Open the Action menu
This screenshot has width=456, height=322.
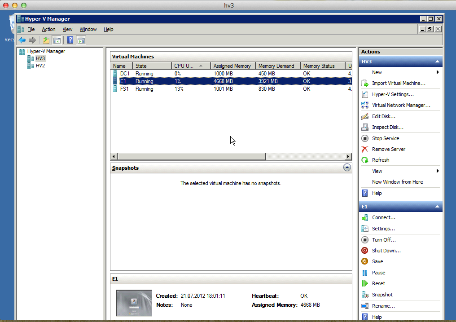pyautogui.click(x=48, y=29)
